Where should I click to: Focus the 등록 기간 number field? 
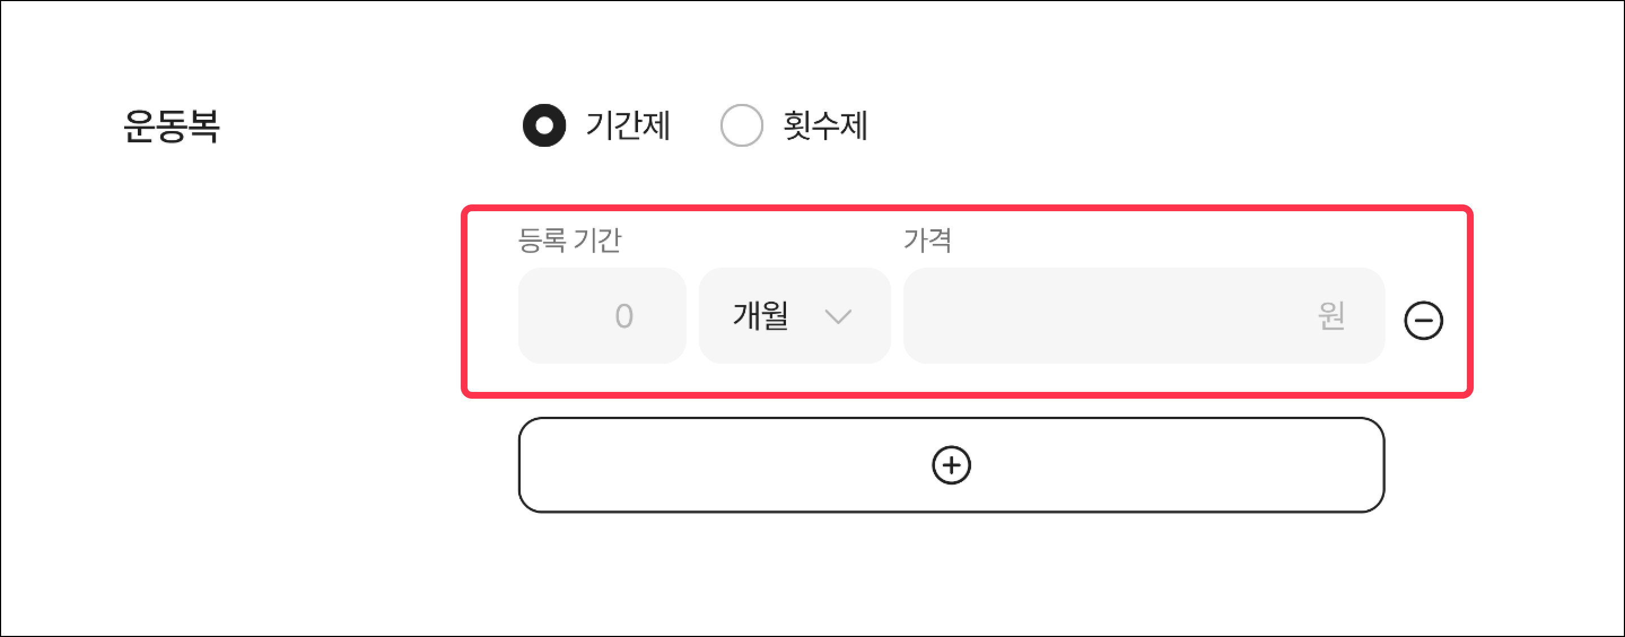pos(601,316)
